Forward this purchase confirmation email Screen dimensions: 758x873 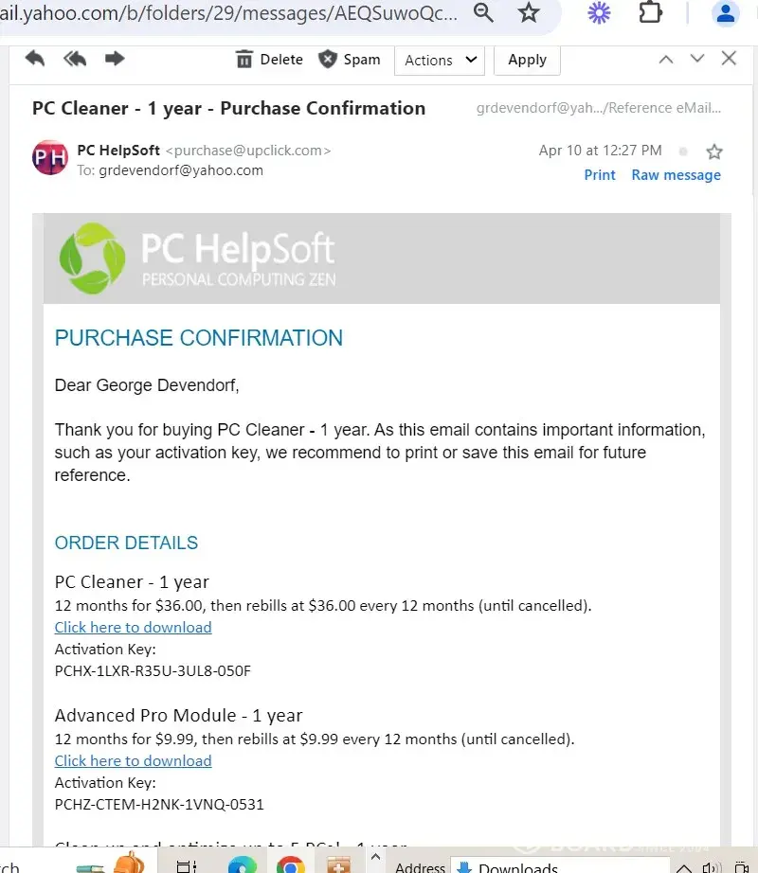click(115, 59)
